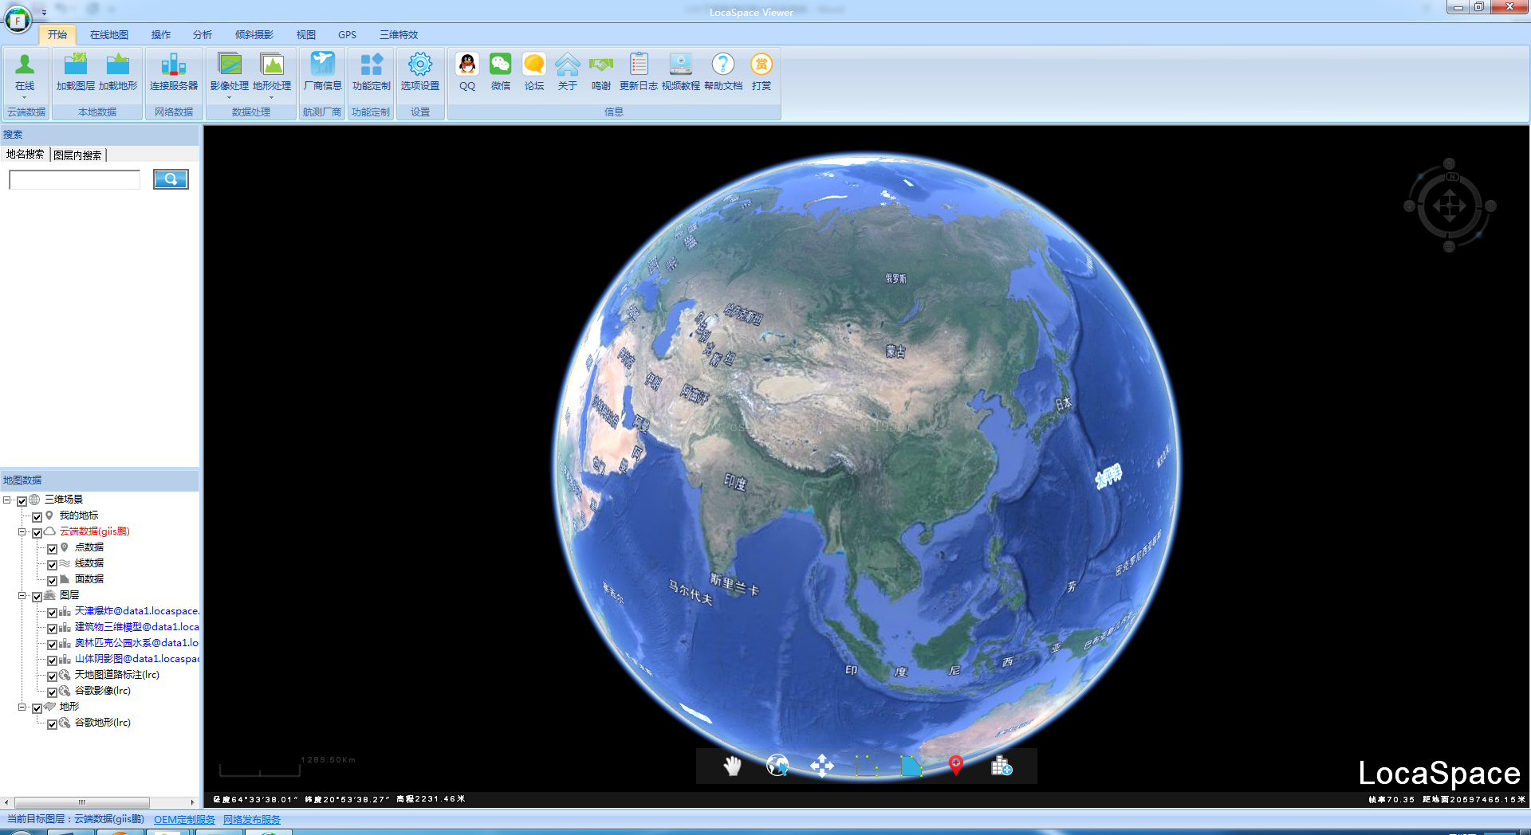Click the 微信 WeChat icon
The width and height of the screenshot is (1531, 835).
click(x=501, y=65)
